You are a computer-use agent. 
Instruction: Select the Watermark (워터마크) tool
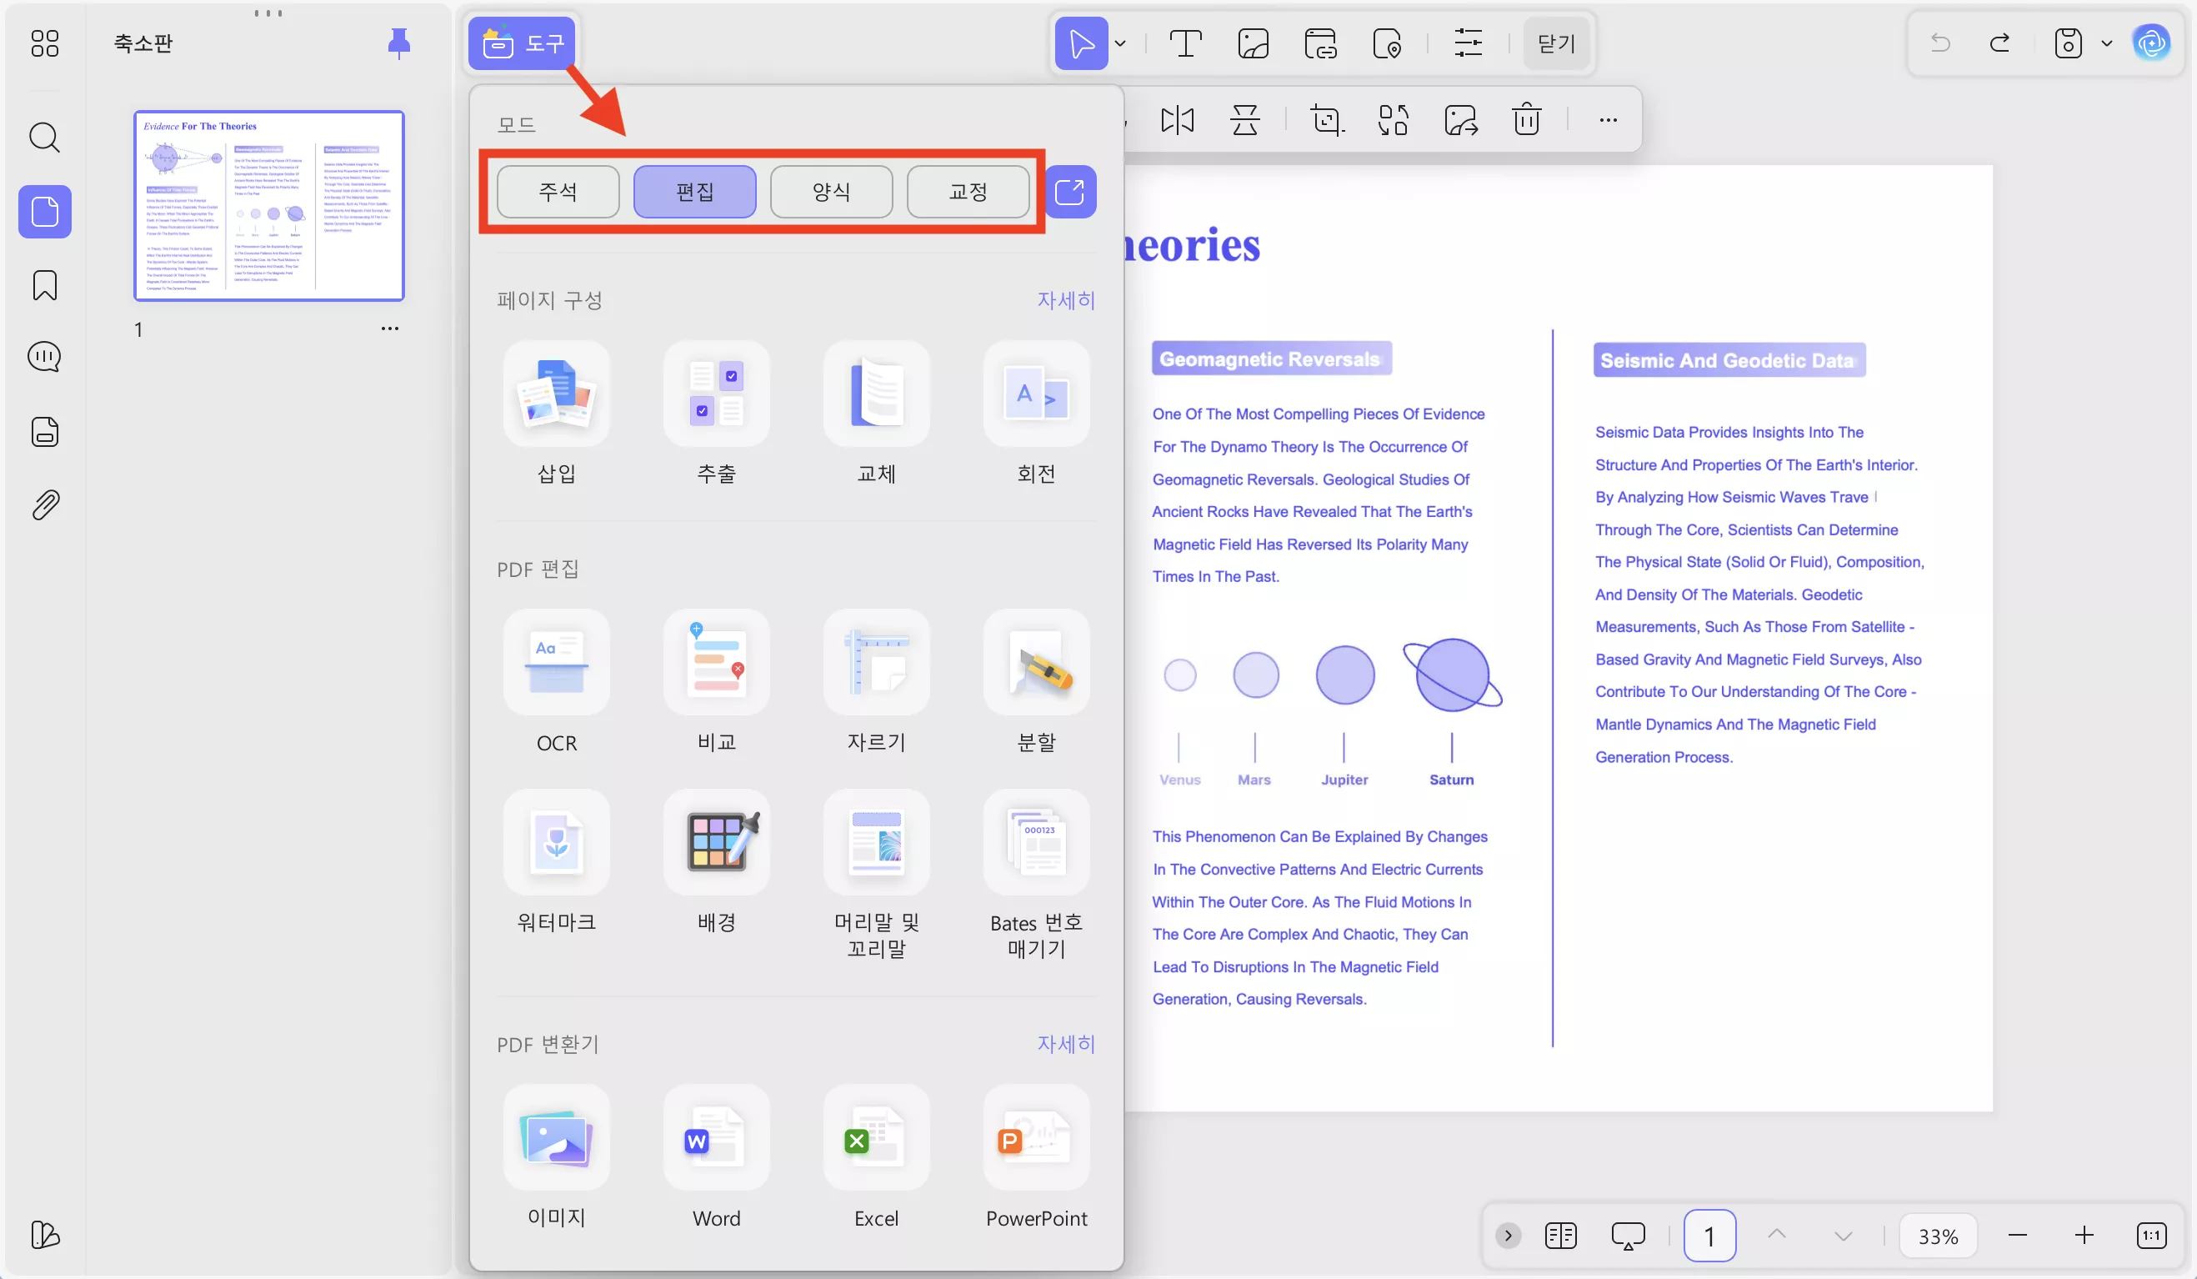coord(556,843)
